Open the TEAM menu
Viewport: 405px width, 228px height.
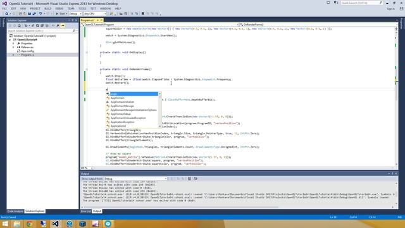coord(71,8)
